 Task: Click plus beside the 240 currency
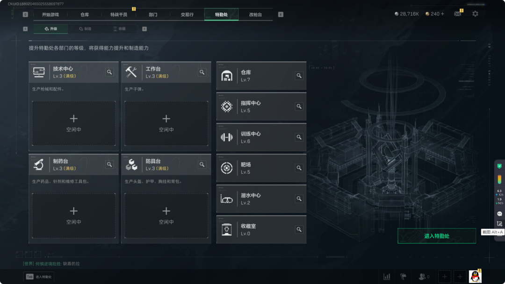442,14
